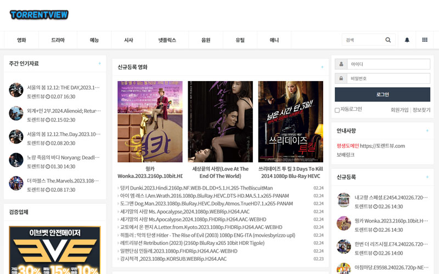Screen dimensions: 439x274
Task: Click the TORRENTVIEW logo
Action: pos(39,15)
